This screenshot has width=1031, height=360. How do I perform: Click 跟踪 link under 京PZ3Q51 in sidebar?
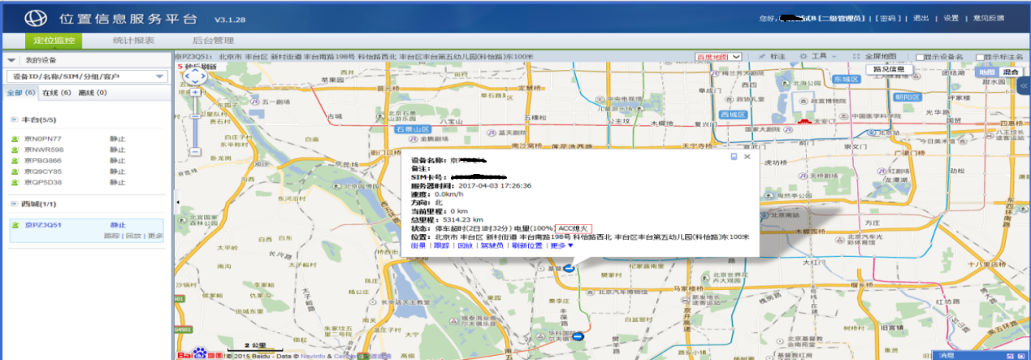tap(110, 236)
